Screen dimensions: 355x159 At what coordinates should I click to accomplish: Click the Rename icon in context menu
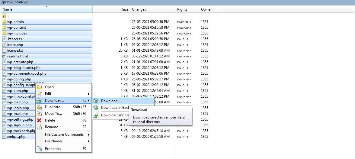tap(39, 127)
